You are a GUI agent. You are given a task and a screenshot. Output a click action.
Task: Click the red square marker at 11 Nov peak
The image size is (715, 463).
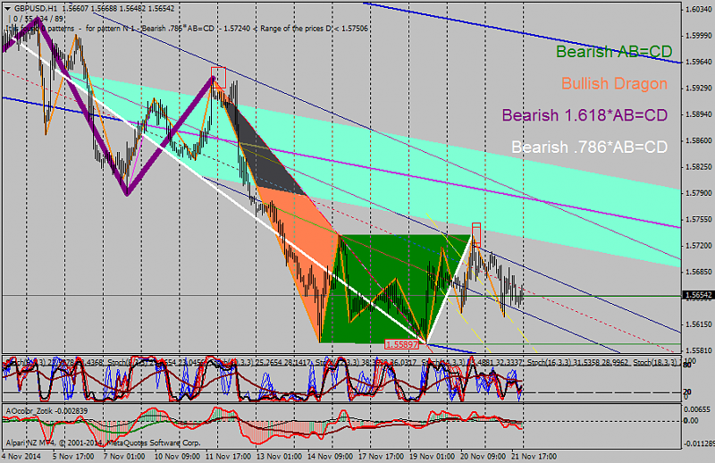[x=218, y=72]
